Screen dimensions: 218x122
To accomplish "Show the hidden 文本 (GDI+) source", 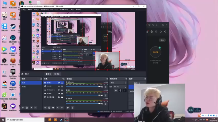I will pos(59,90).
